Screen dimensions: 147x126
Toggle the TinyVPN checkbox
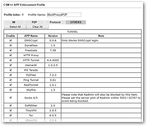coord(11,110)
